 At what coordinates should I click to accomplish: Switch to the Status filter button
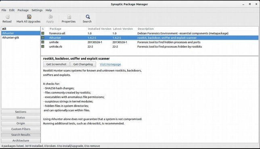[21, 118]
